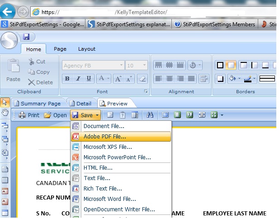
Task: Click the browser forward arrow button
Action: coord(23,12)
